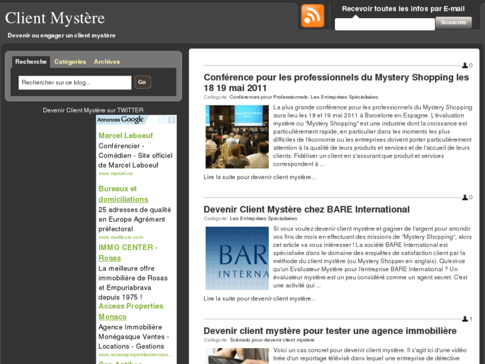Click the comment icon on the agence immobilière article
The height and width of the screenshot is (364, 485).
[x=465, y=319]
